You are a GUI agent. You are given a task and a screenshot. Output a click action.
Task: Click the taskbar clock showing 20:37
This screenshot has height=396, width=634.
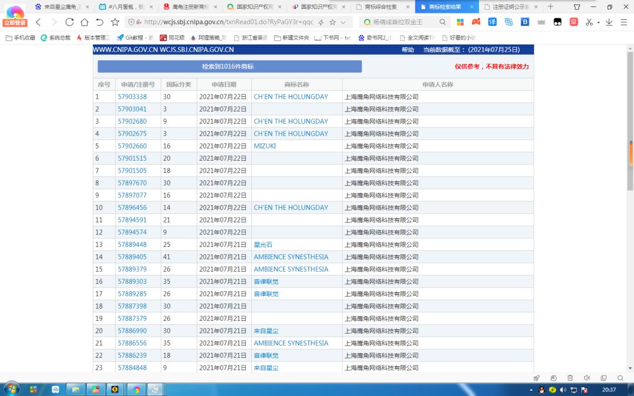pos(609,390)
